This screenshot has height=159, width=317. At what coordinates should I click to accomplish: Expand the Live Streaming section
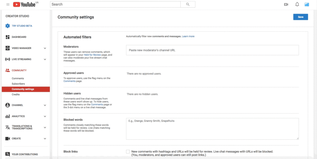(45, 59)
